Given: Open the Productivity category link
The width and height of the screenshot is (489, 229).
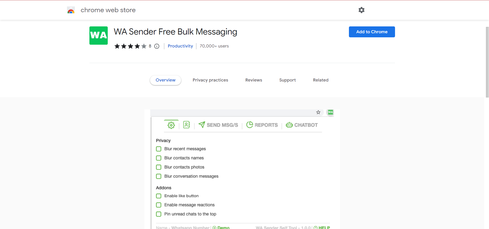Looking at the screenshot, I should 180,46.
